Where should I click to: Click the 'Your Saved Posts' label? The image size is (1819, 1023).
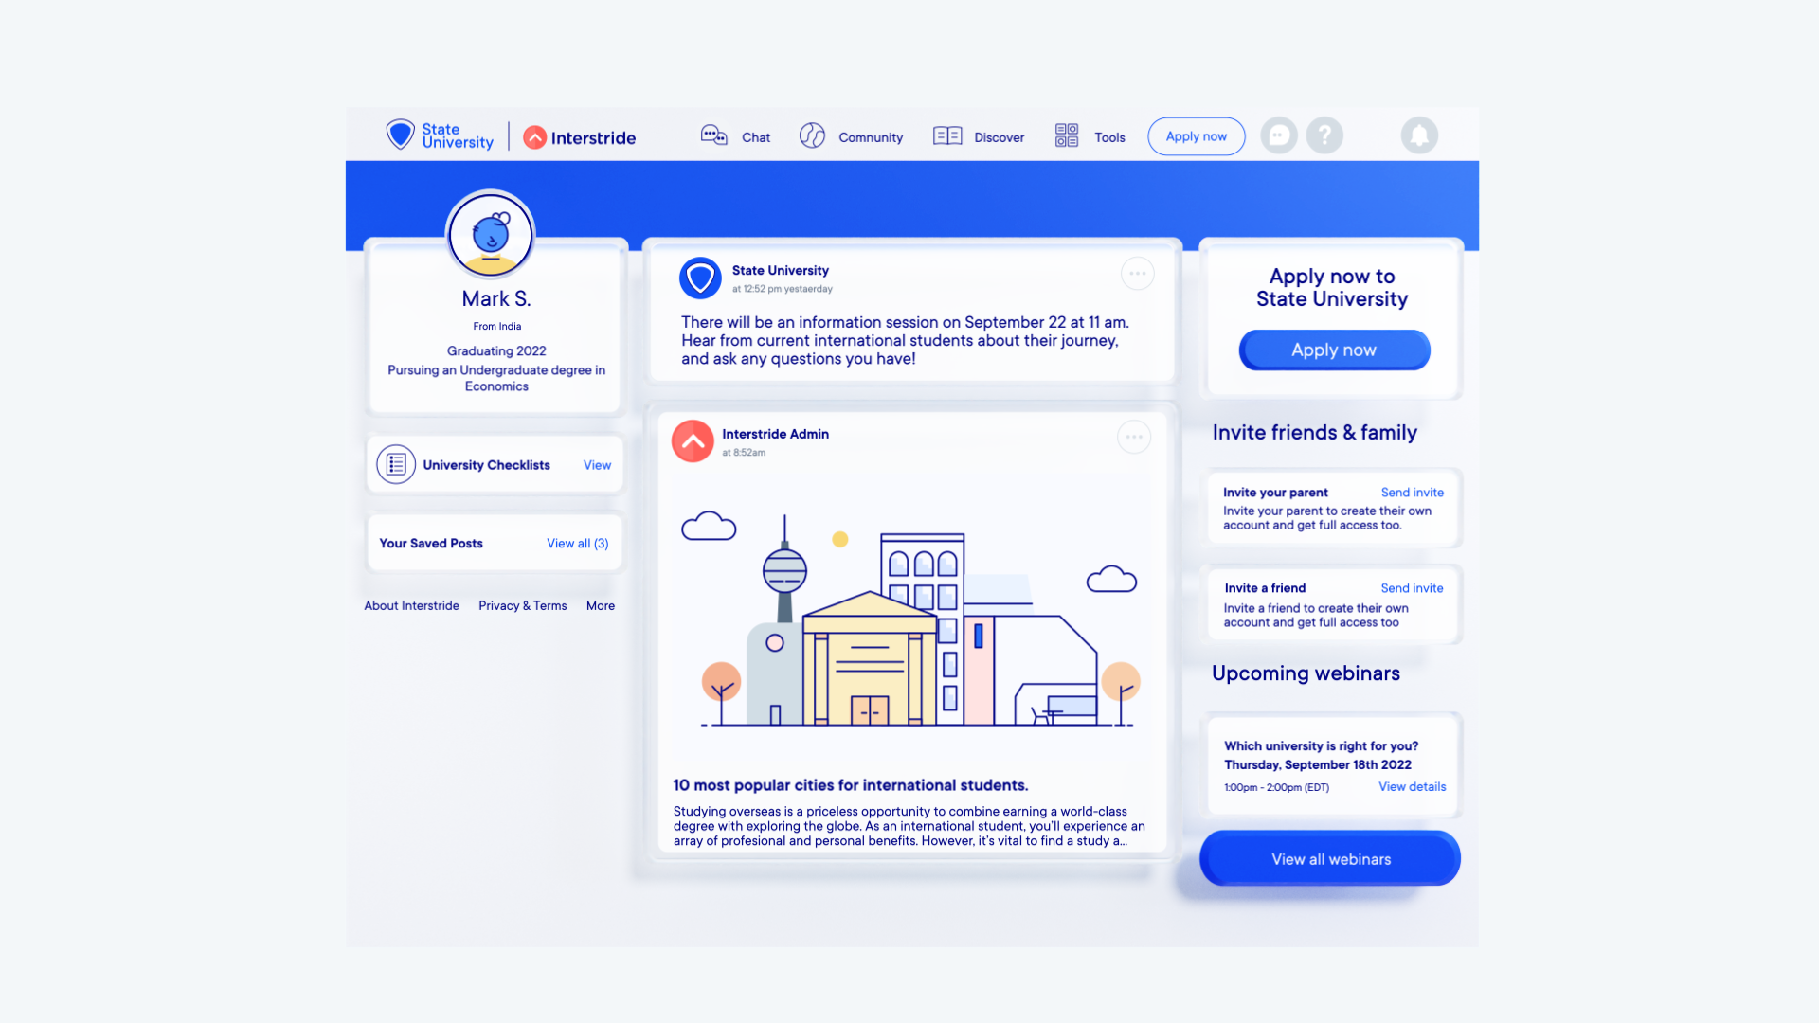pyautogui.click(x=431, y=544)
